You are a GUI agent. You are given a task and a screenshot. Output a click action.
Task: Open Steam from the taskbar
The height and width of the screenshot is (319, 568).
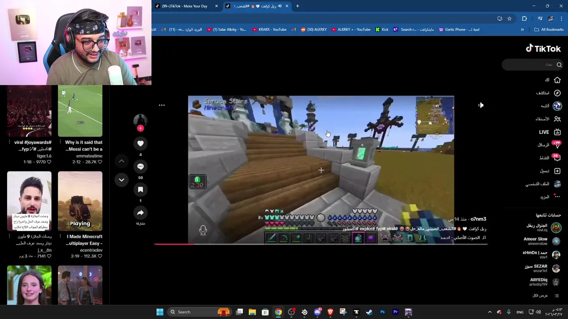369,312
